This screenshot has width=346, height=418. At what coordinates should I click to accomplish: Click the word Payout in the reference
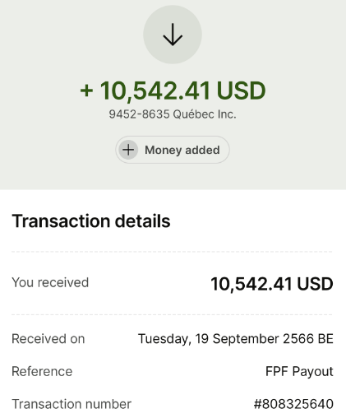312,372
